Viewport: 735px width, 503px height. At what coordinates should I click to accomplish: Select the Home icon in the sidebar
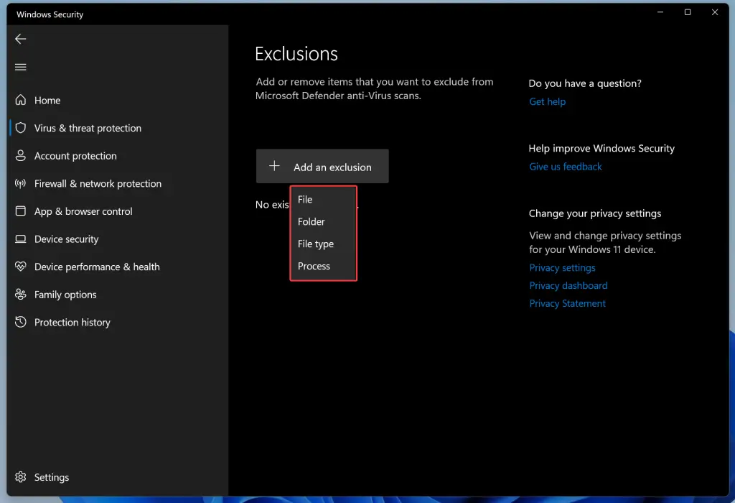[20, 100]
